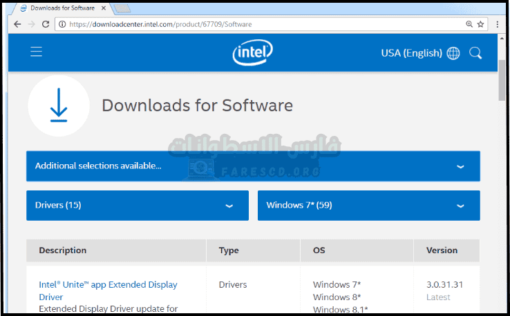Open the Intel site search magnifier

click(x=475, y=53)
